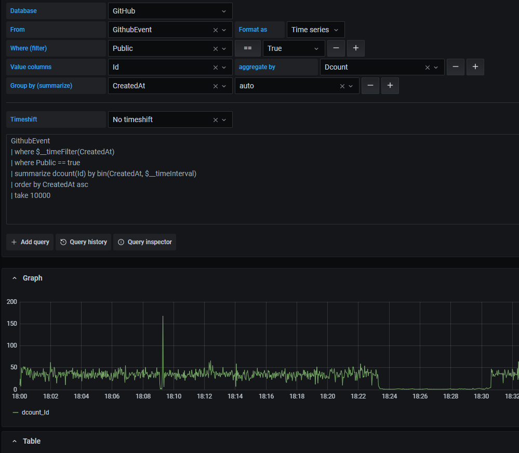The height and width of the screenshot is (453, 519).
Task: Remove GithubEvent table using its X icon
Action: tap(215, 30)
